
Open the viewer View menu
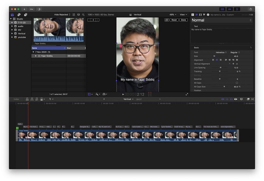[183, 15]
